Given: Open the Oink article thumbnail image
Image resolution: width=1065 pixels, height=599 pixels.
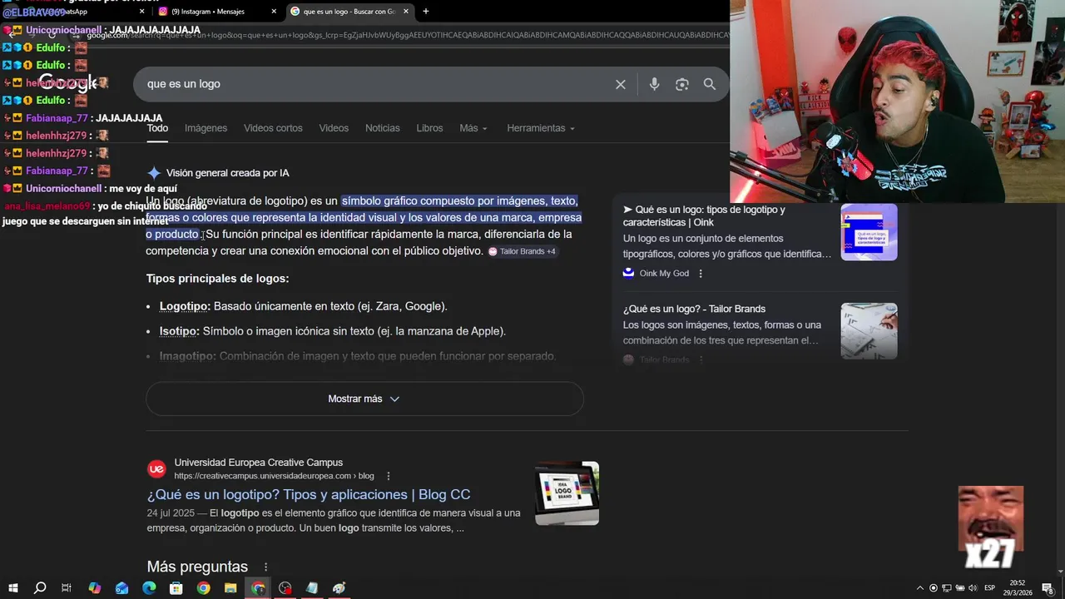Looking at the screenshot, I should [x=869, y=232].
